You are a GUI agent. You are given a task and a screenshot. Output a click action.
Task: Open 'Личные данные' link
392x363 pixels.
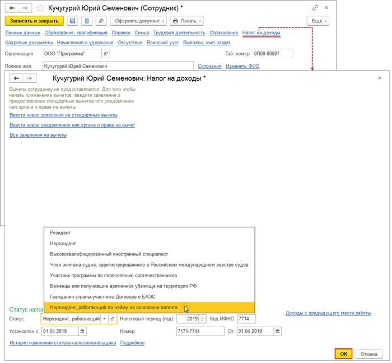point(23,32)
